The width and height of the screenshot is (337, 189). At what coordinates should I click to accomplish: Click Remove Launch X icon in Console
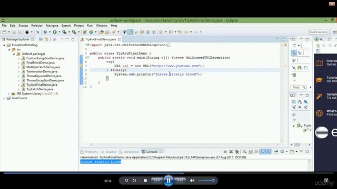231,152
